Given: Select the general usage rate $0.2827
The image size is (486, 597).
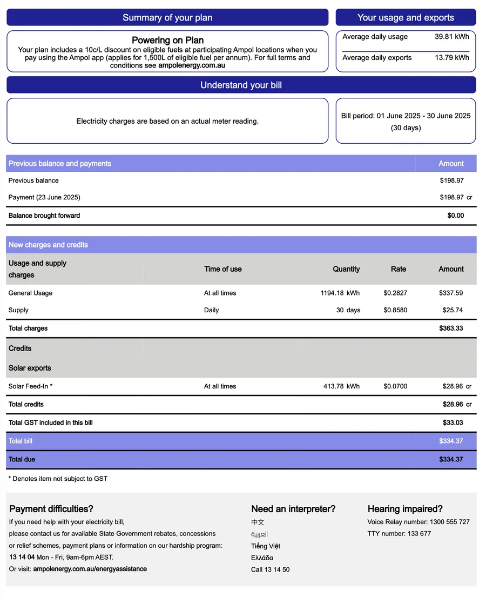Looking at the screenshot, I should [x=395, y=293].
